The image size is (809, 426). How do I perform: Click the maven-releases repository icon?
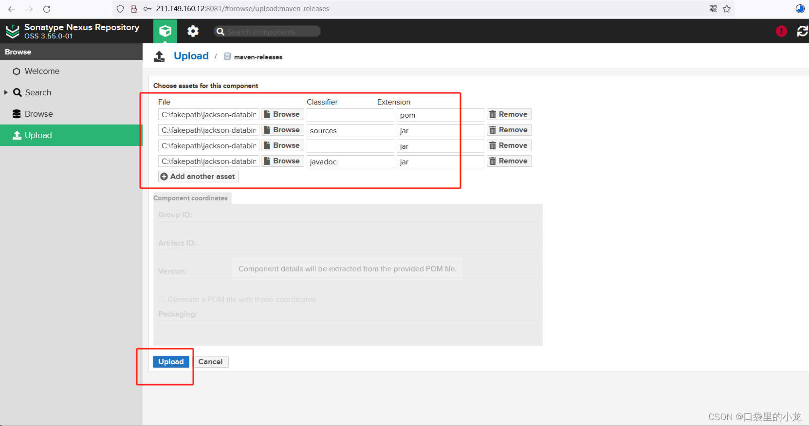point(227,56)
